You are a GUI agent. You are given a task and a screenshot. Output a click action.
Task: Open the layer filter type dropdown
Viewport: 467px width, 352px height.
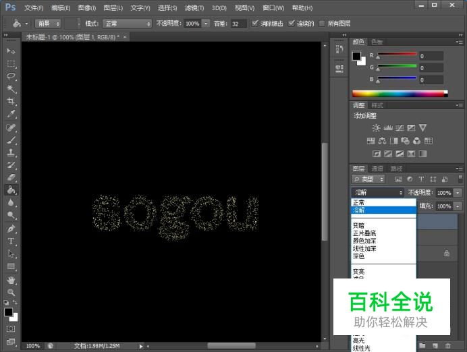pos(368,179)
